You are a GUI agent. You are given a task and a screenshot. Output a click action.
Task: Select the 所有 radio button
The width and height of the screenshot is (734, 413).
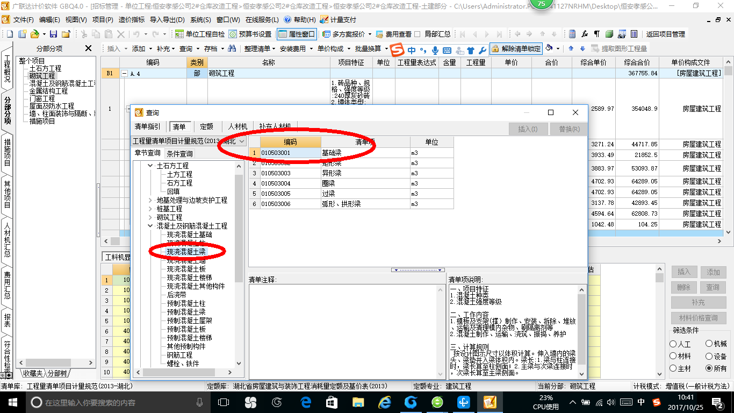pos(709,369)
